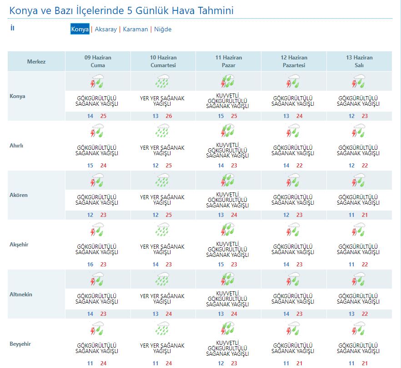Open the Niğde province forecast link
Image resolution: width=401 pixels, height=368 pixels.
point(163,29)
